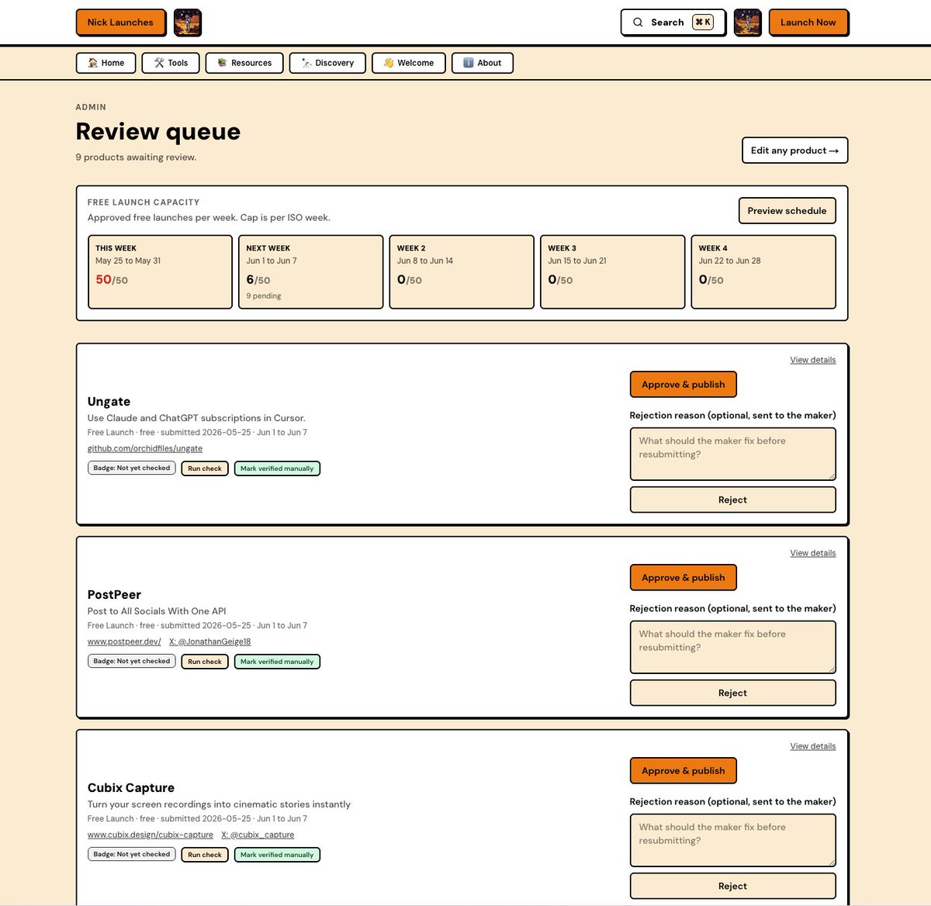Run badge check for Ungate
This screenshot has width=931, height=906.
[x=205, y=469]
